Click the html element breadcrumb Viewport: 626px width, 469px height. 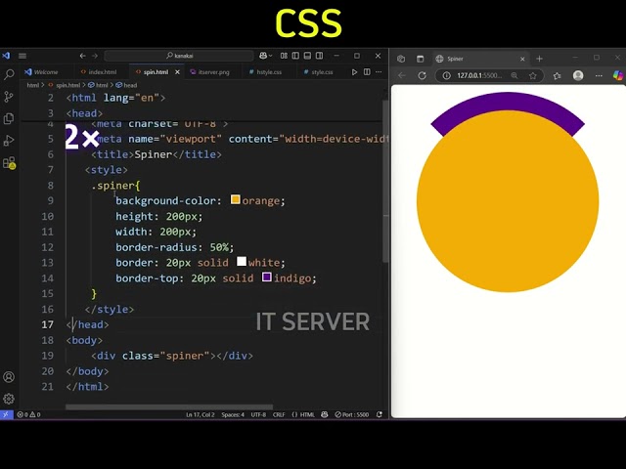[98, 85]
